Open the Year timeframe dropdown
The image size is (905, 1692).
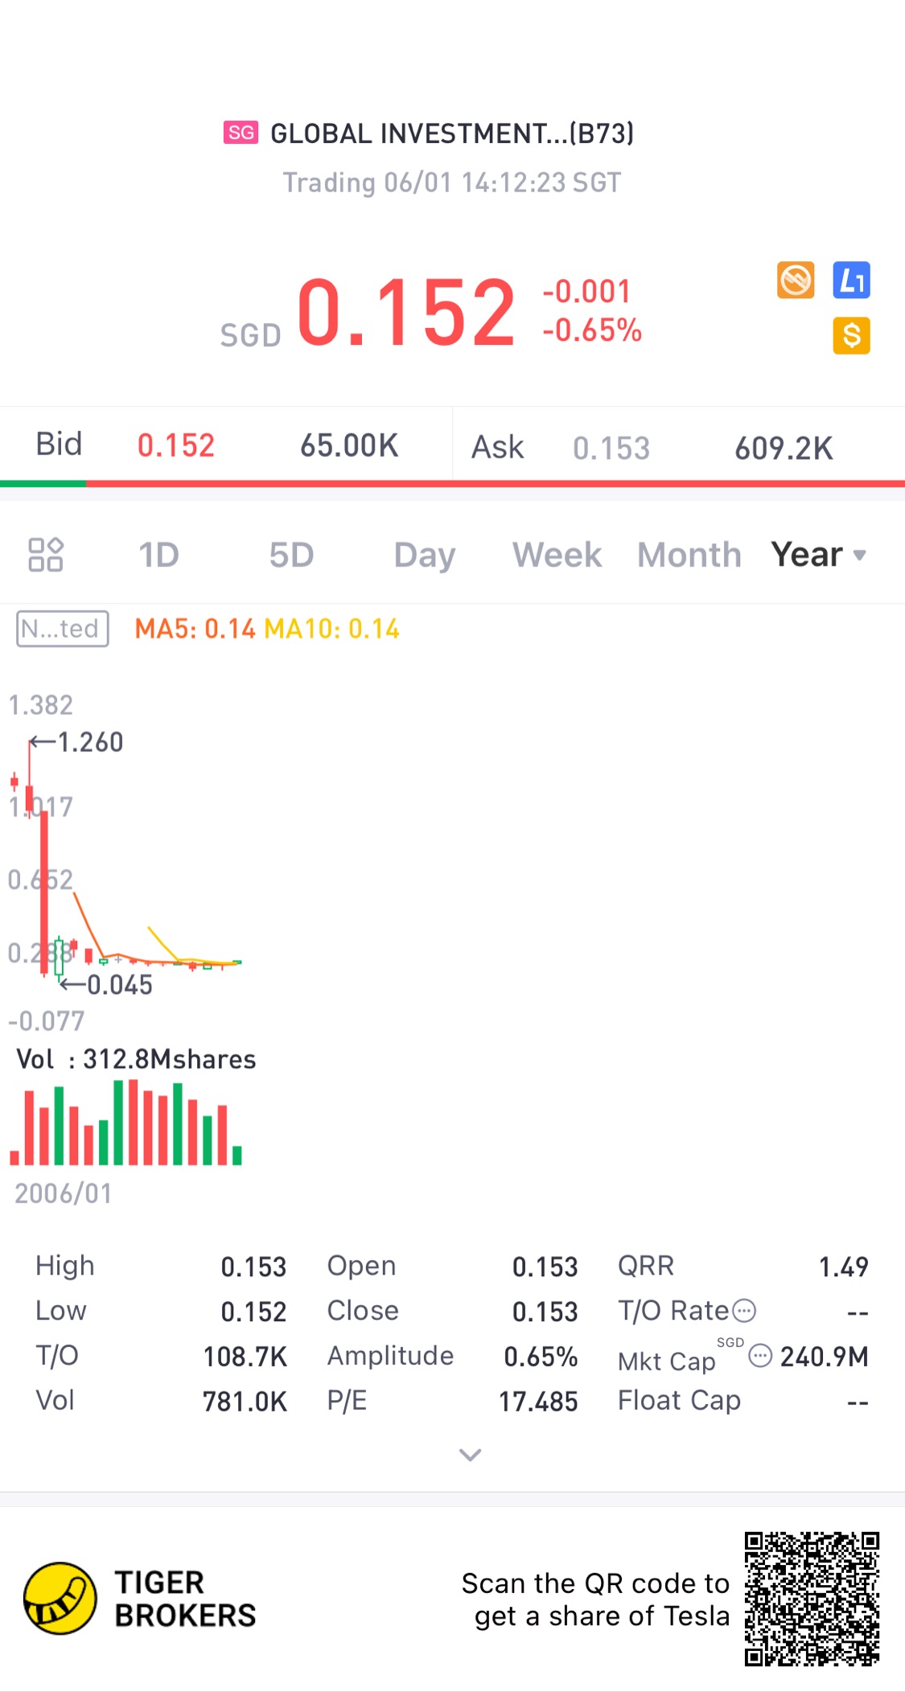(818, 555)
